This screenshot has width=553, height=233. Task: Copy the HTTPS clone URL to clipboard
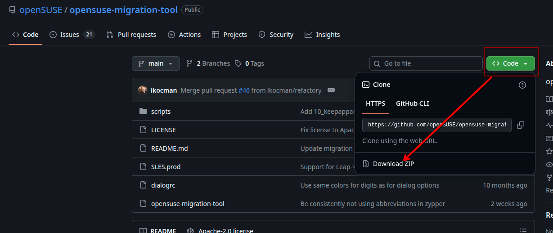coord(521,125)
